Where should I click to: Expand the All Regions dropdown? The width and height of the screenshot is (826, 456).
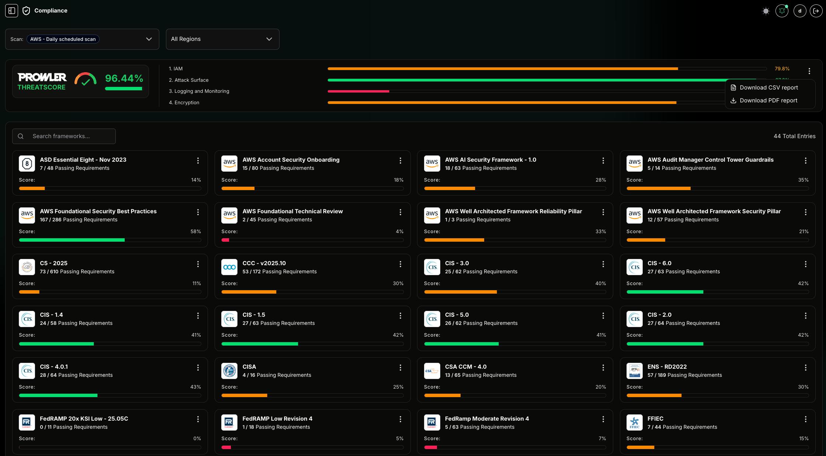click(x=223, y=39)
